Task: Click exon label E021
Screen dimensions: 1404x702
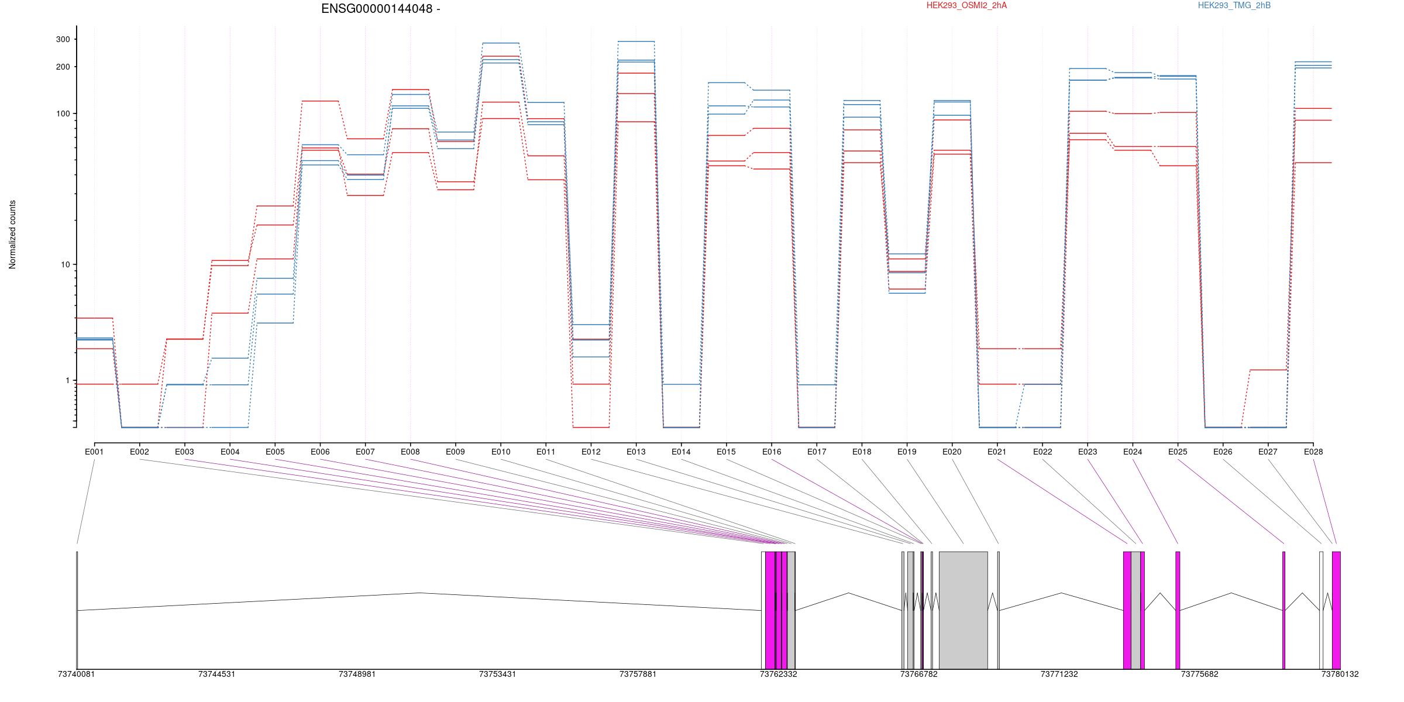Action: click(x=997, y=452)
